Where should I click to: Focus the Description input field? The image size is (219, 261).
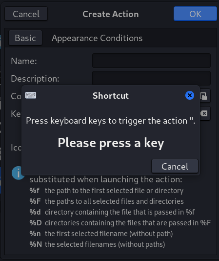pos(151,78)
